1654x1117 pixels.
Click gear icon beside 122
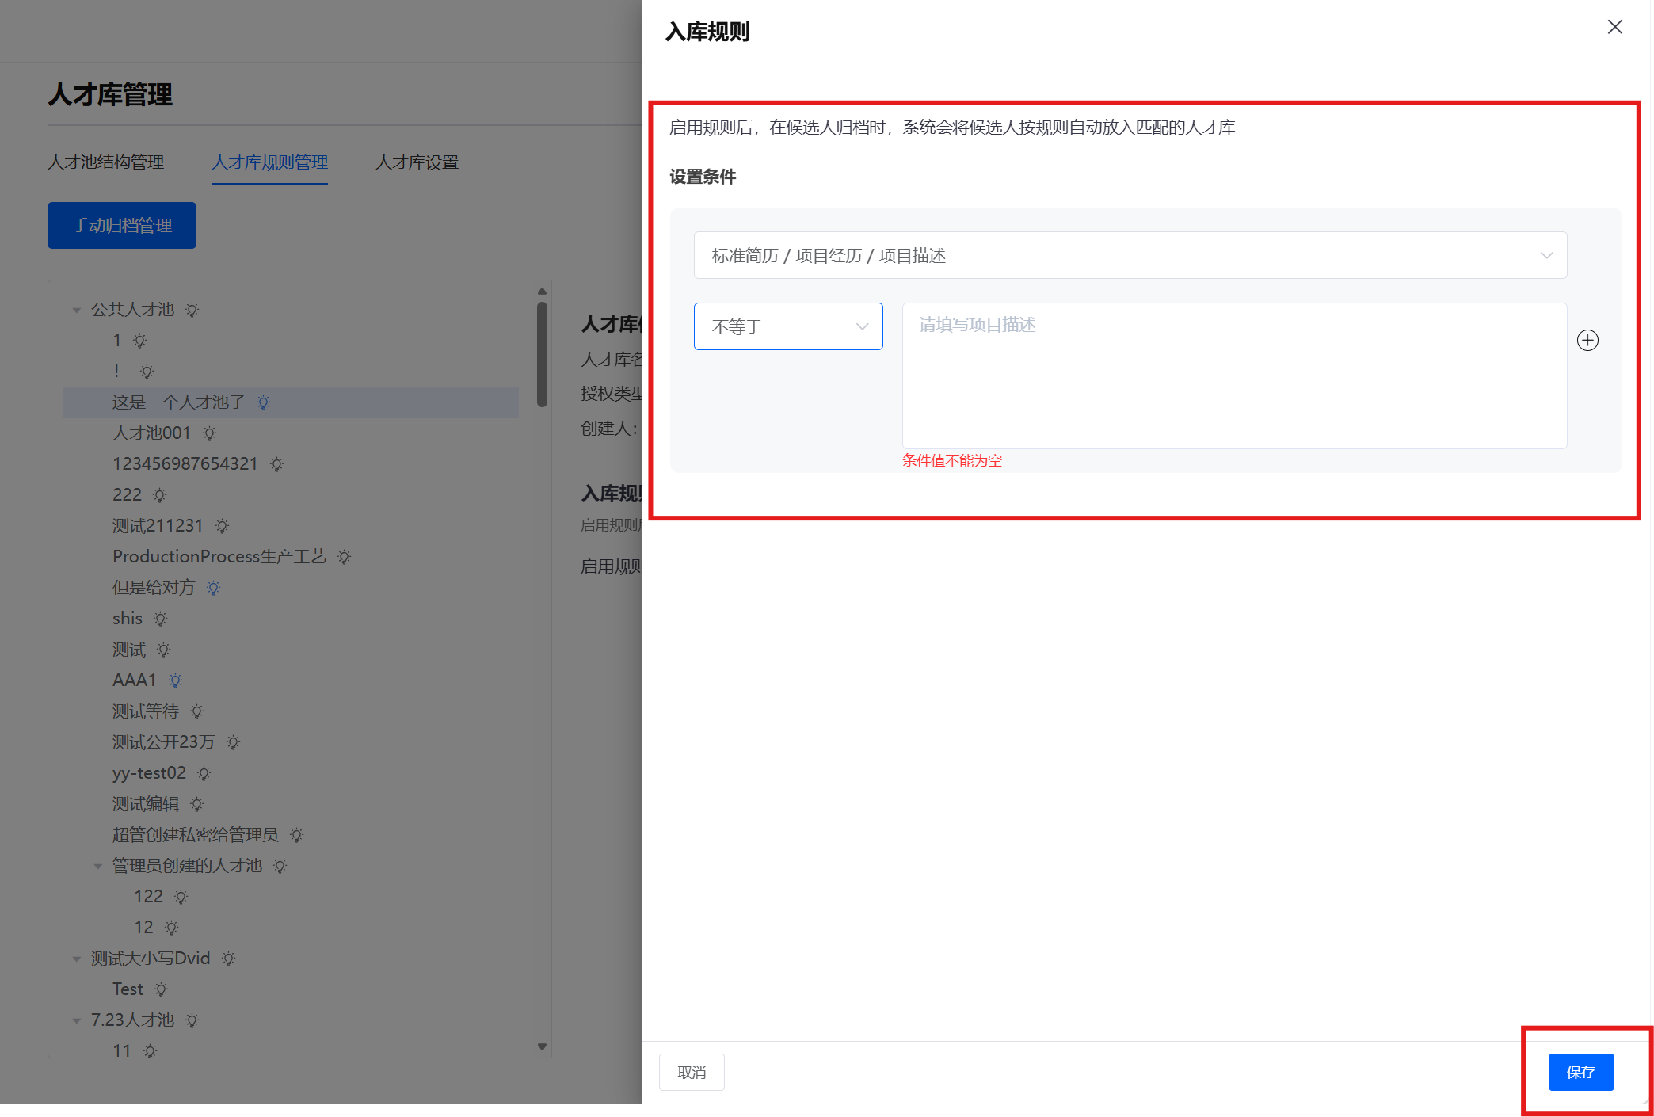point(181,897)
